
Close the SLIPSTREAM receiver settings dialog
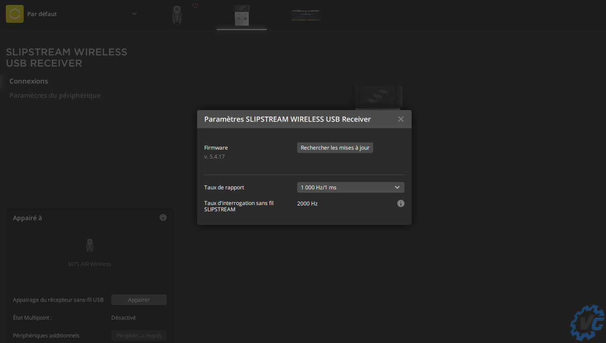tap(400, 119)
